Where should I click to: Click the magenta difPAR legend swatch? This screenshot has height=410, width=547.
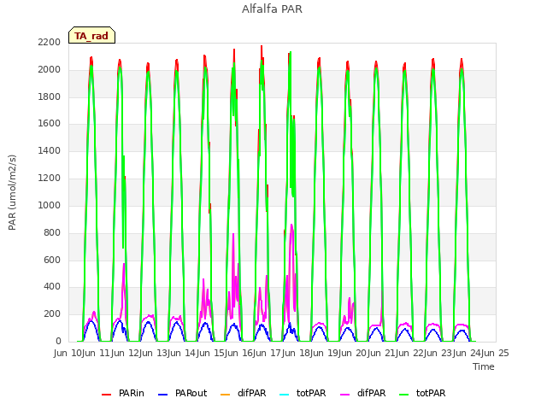(345, 395)
